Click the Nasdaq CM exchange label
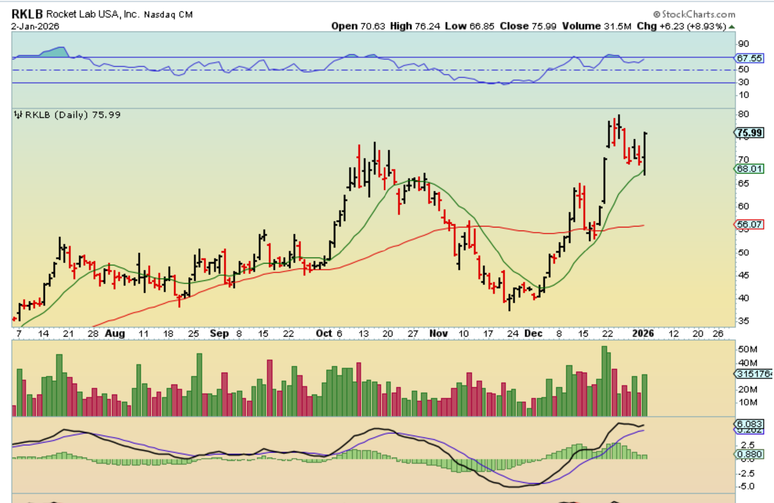Image resolution: width=774 pixels, height=503 pixels. click(x=168, y=15)
